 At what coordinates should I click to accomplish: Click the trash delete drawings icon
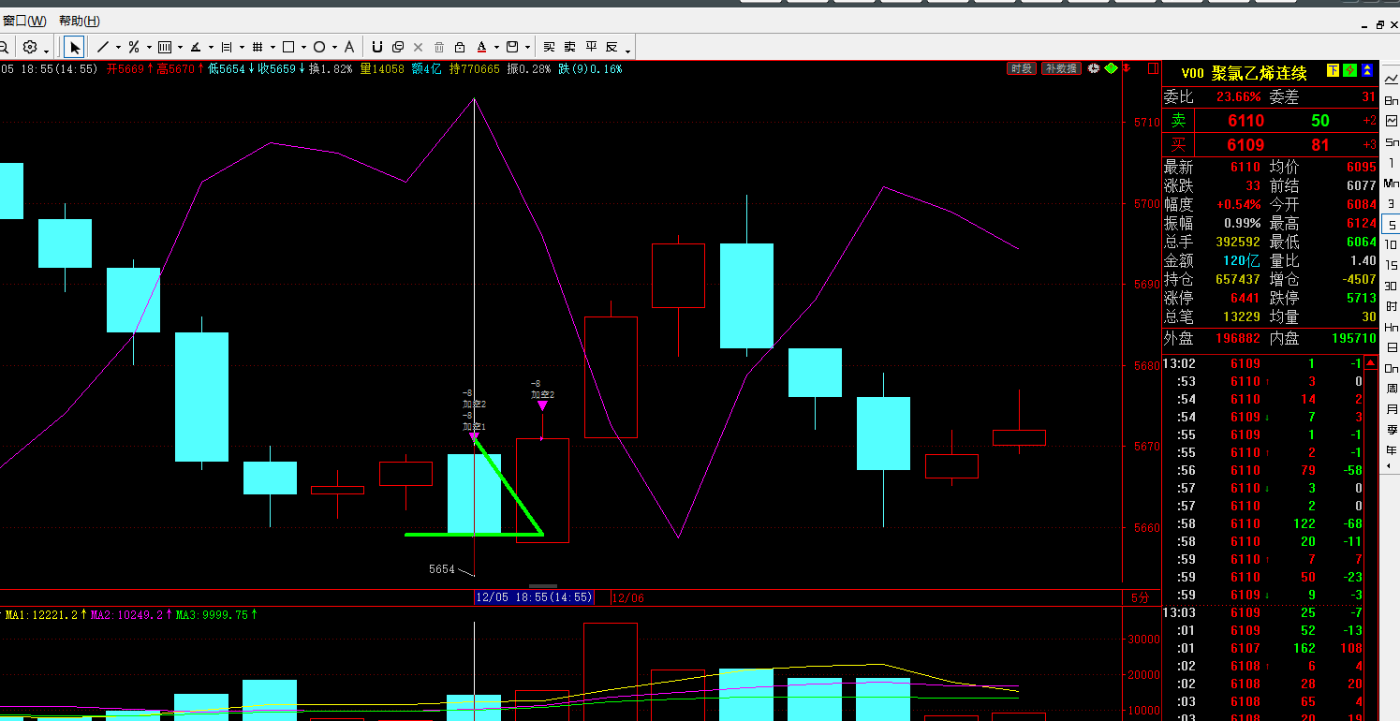[438, 47]
